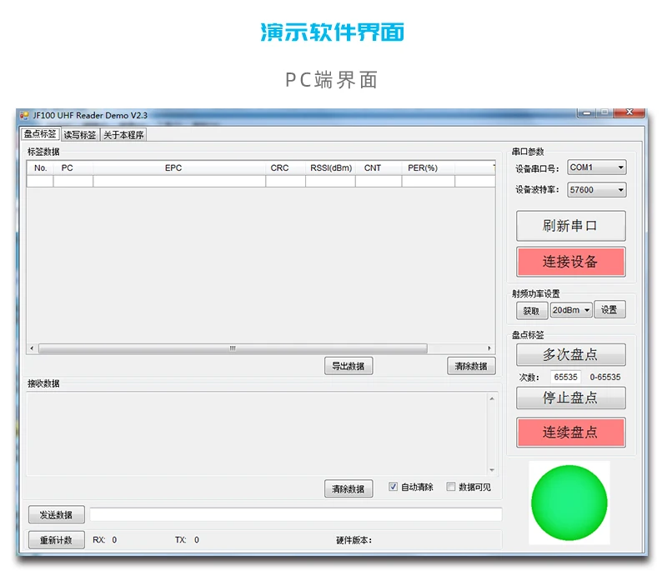Click the No. column header
Image resolution: width=667 pixels, height=571 pixels.
(x=40, y=168)
